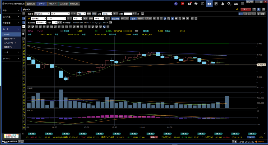Screen dimensions: 268x145
Task: Select the trend line drawing tool
Action: coord(29,27)
